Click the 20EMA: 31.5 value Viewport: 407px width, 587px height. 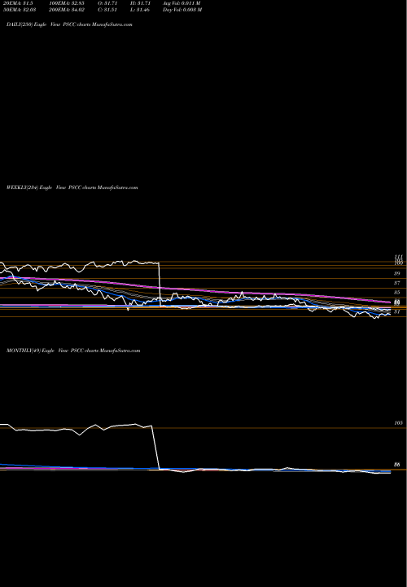[x=20, y=3]
